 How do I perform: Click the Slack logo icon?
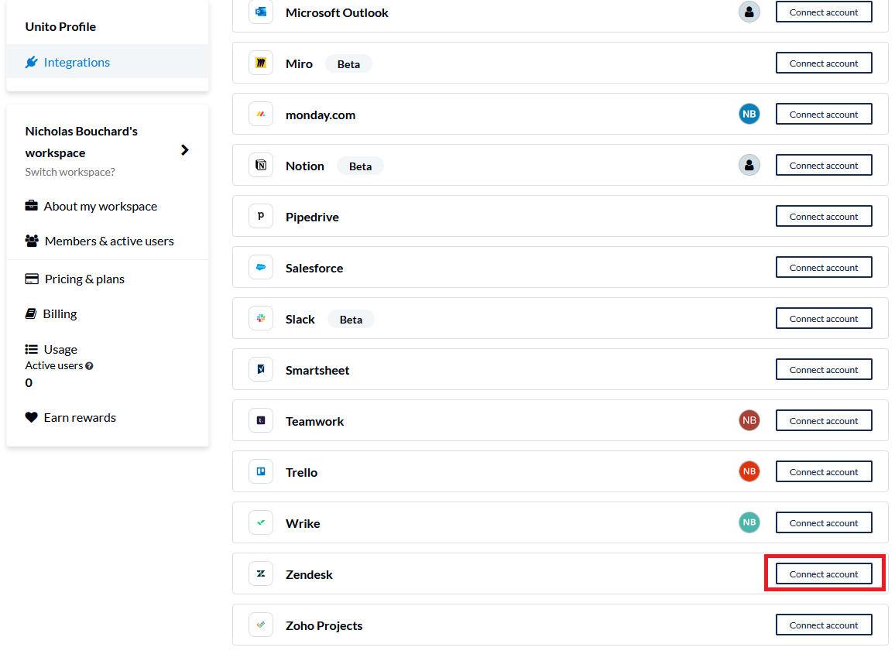point(261,318)
